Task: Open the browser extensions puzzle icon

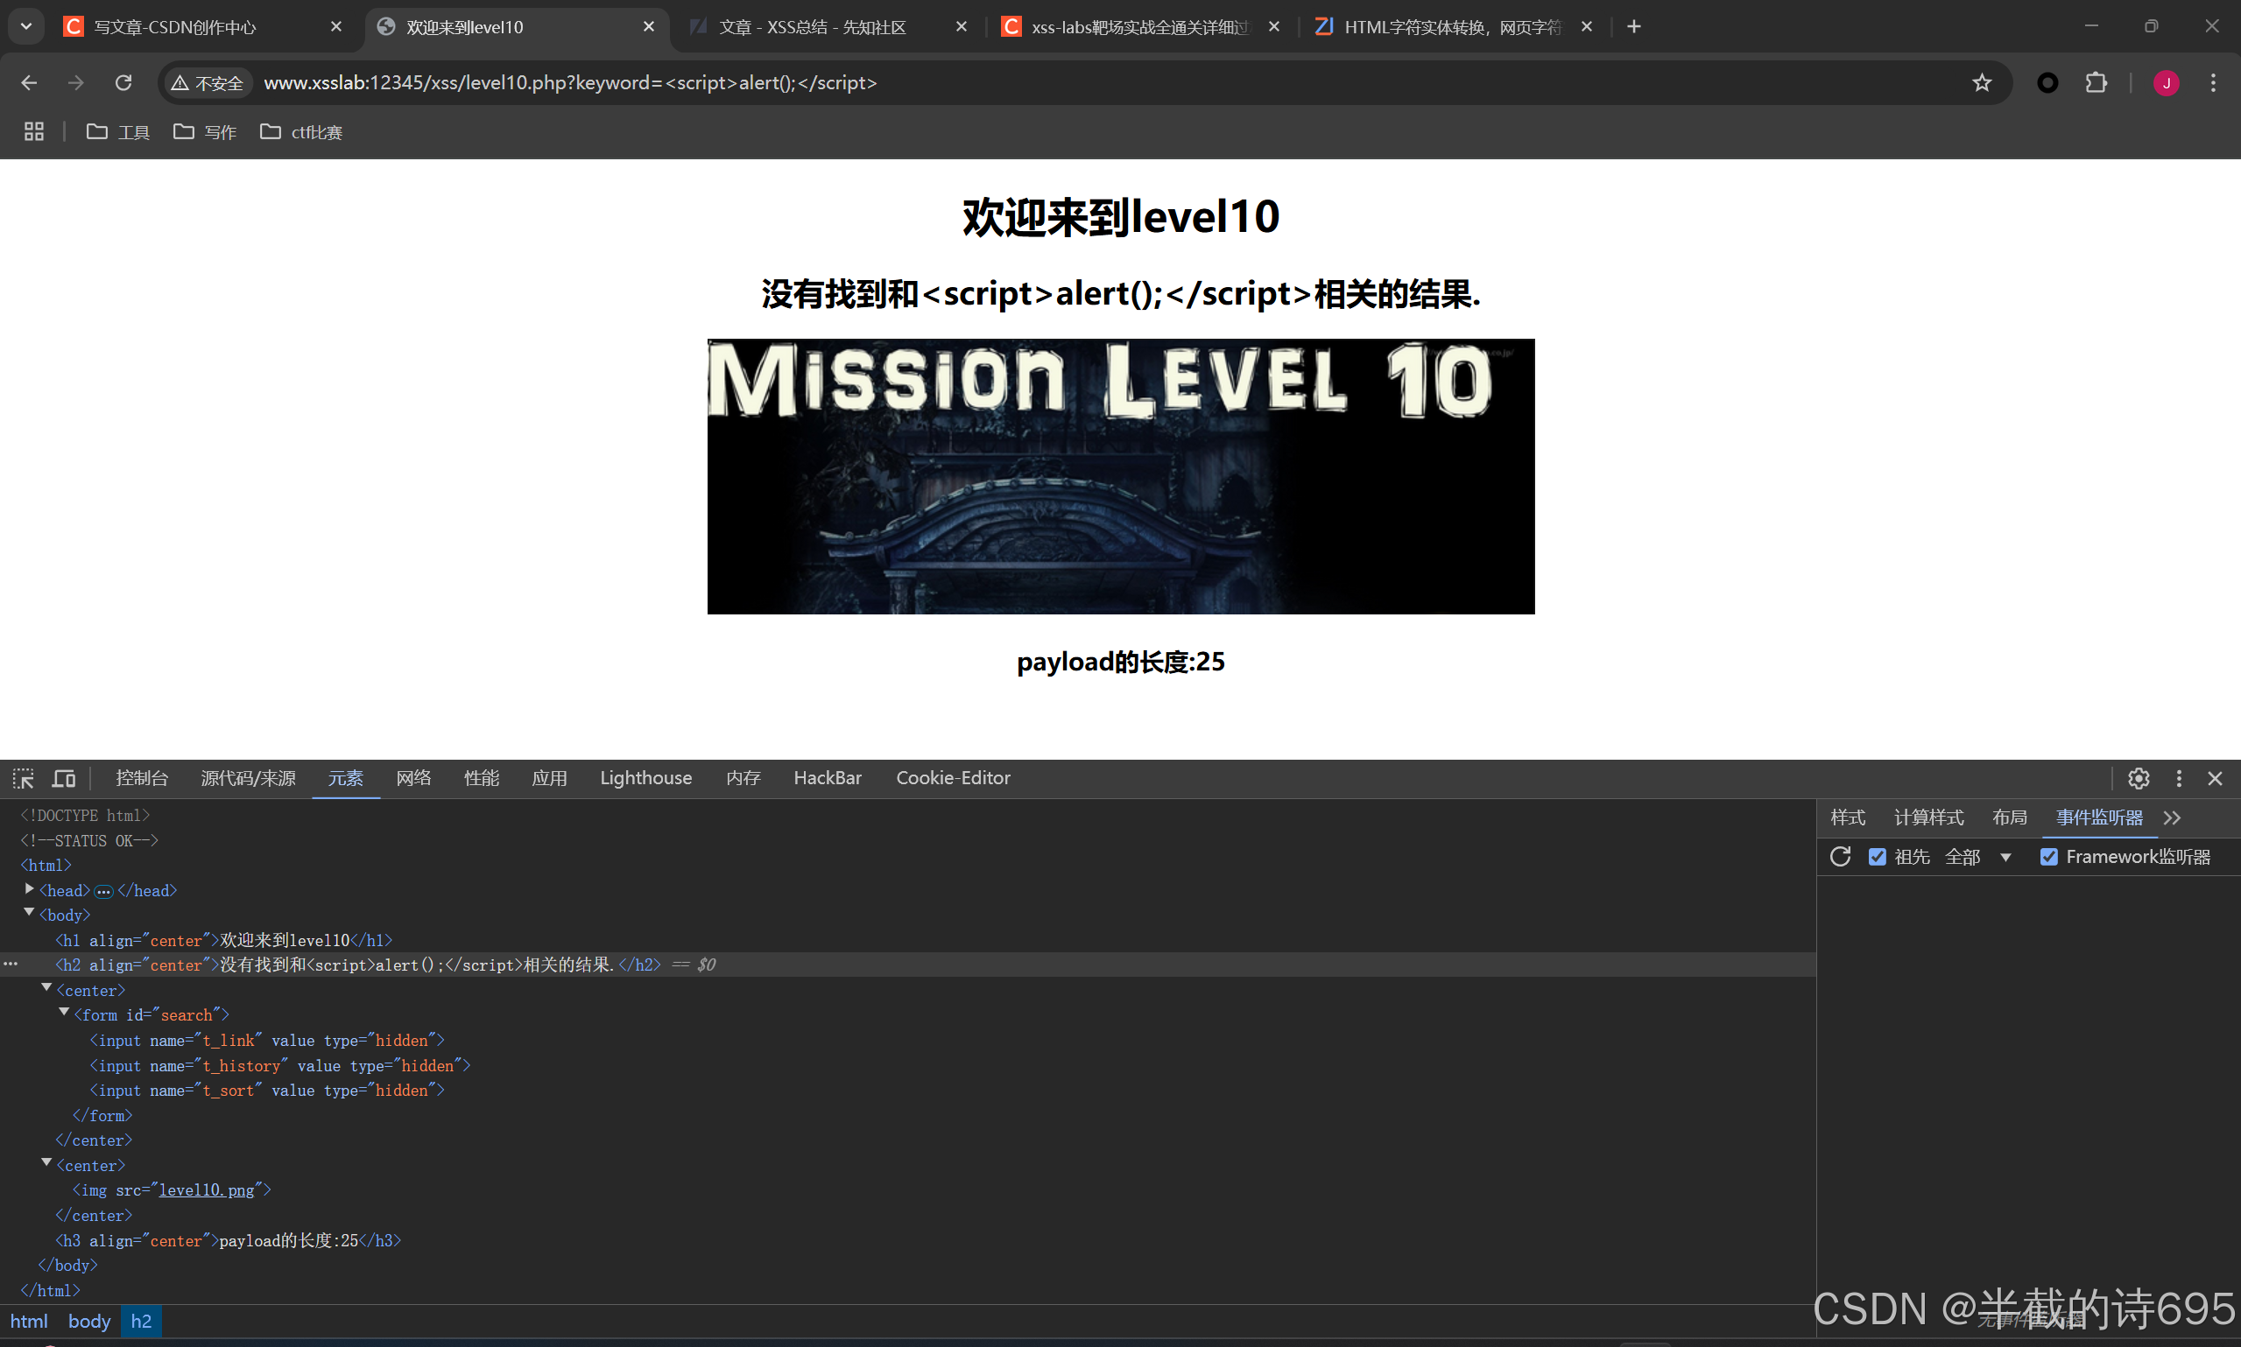Action: coord(2096,82)
